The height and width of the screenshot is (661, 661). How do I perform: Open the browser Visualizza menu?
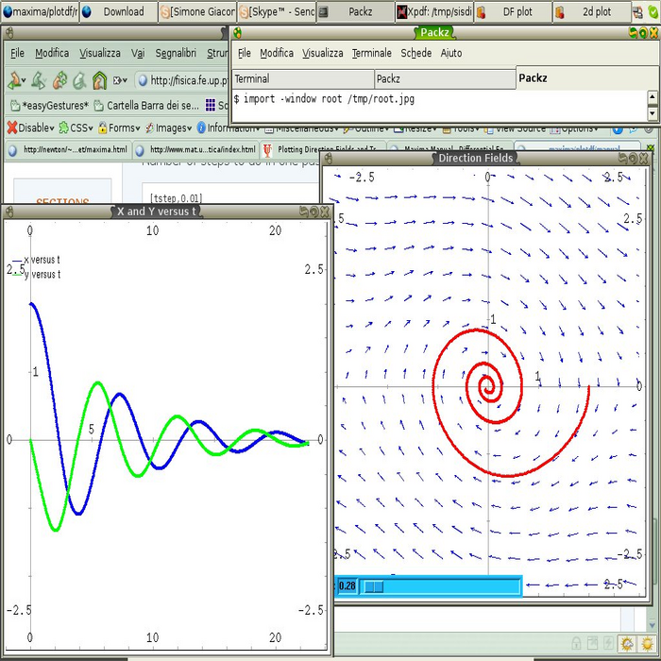[x=100, y=53]
